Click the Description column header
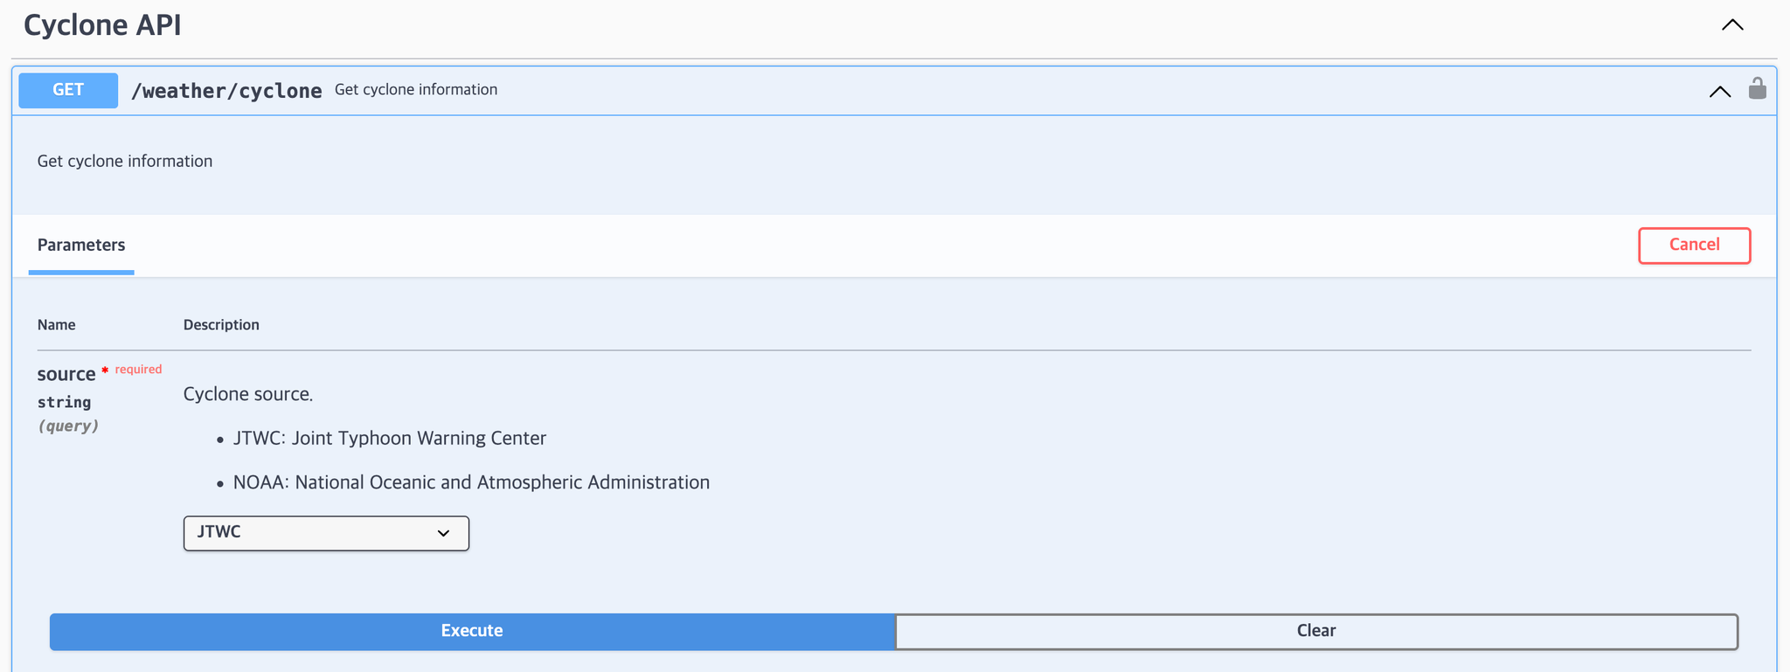1790x672 pixels. click(221, 324)
